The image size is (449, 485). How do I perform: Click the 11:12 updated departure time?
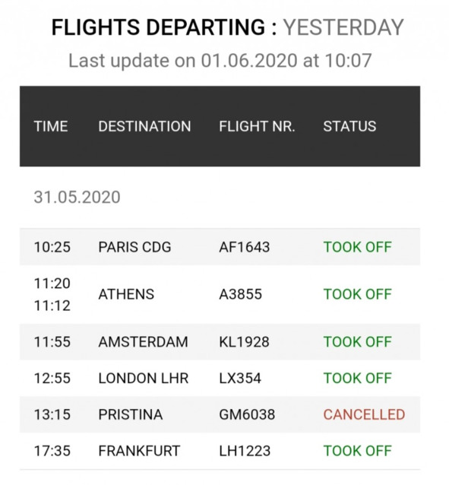pyautogui.click(x=52, y=306)
